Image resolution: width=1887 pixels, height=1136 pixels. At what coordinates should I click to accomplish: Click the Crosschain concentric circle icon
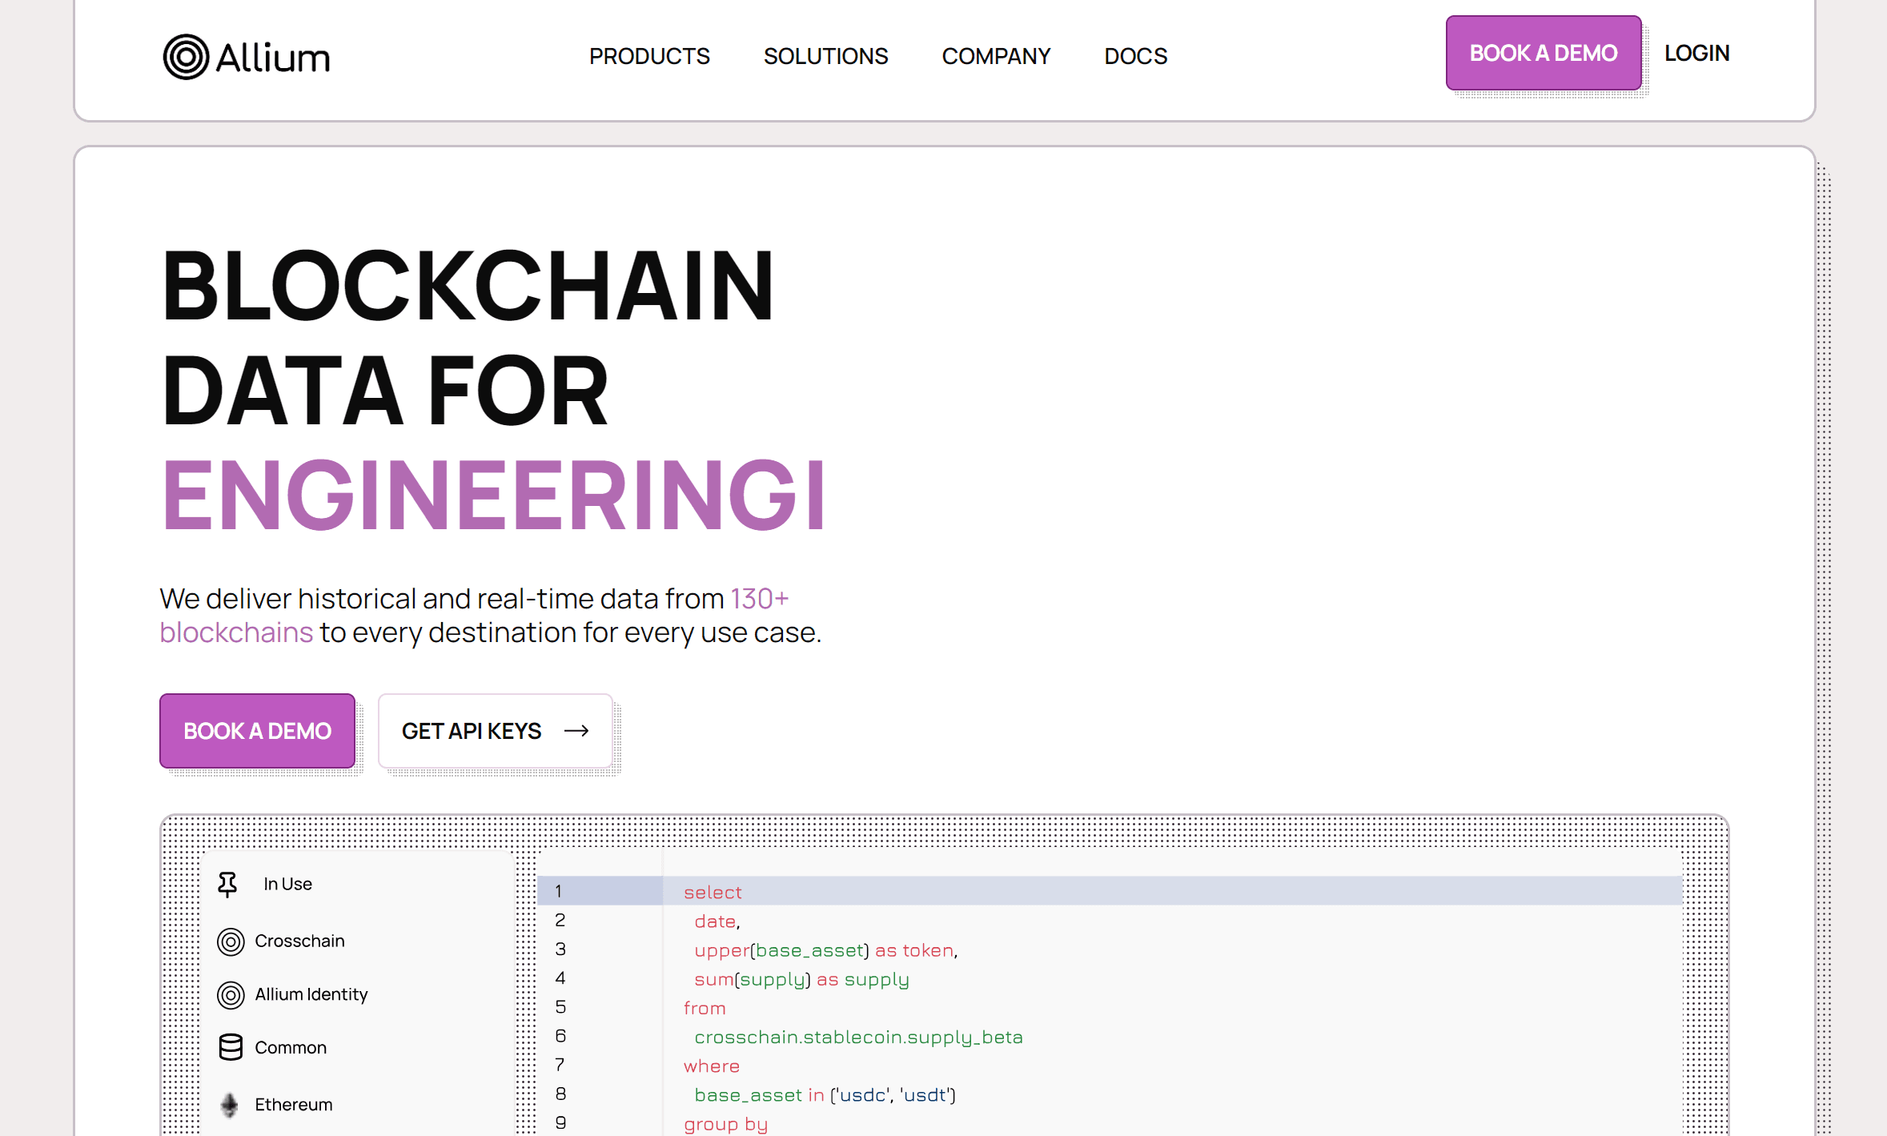coord(231,941)
